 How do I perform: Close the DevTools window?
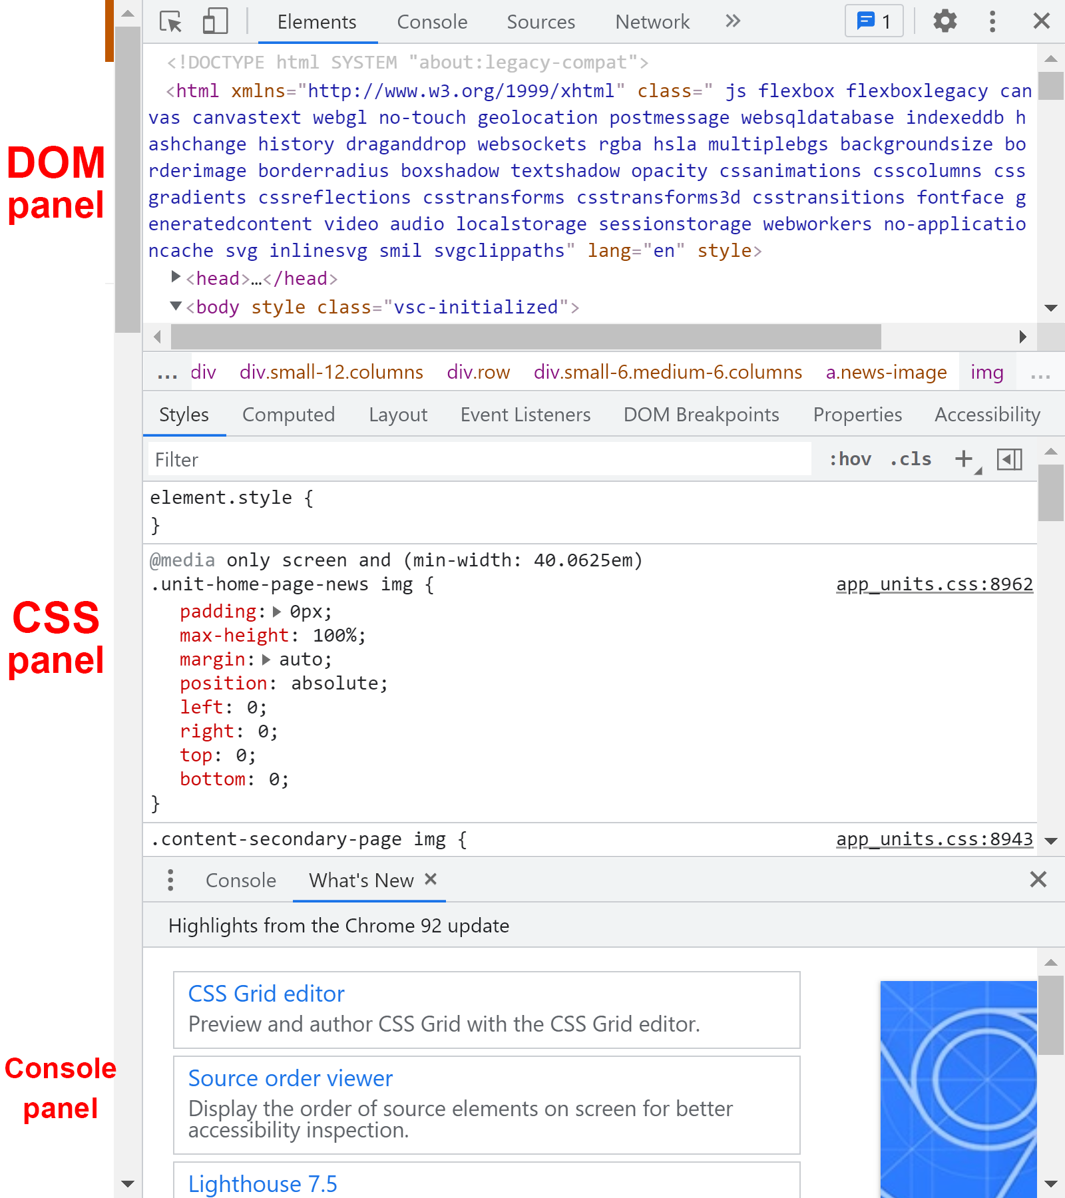1042,21
